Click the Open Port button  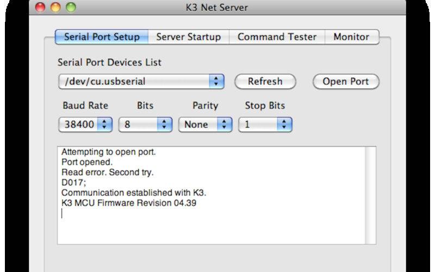[346, 81]
